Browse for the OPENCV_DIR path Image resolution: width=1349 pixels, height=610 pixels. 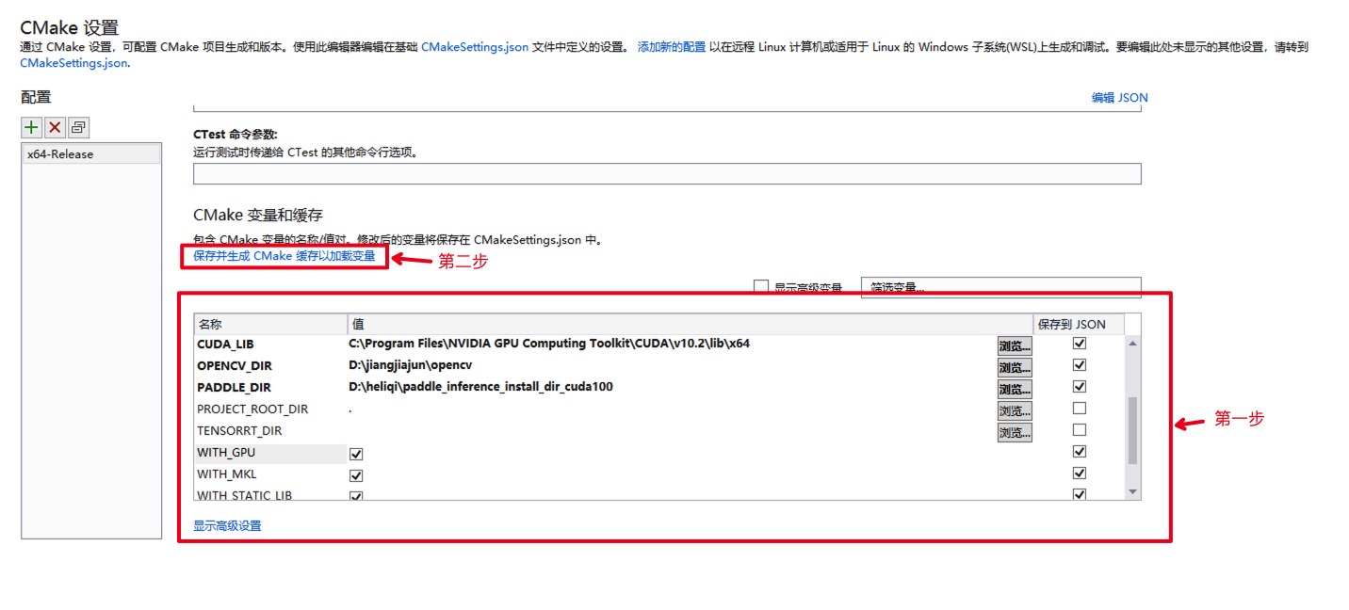click(x=1015, y=367)
